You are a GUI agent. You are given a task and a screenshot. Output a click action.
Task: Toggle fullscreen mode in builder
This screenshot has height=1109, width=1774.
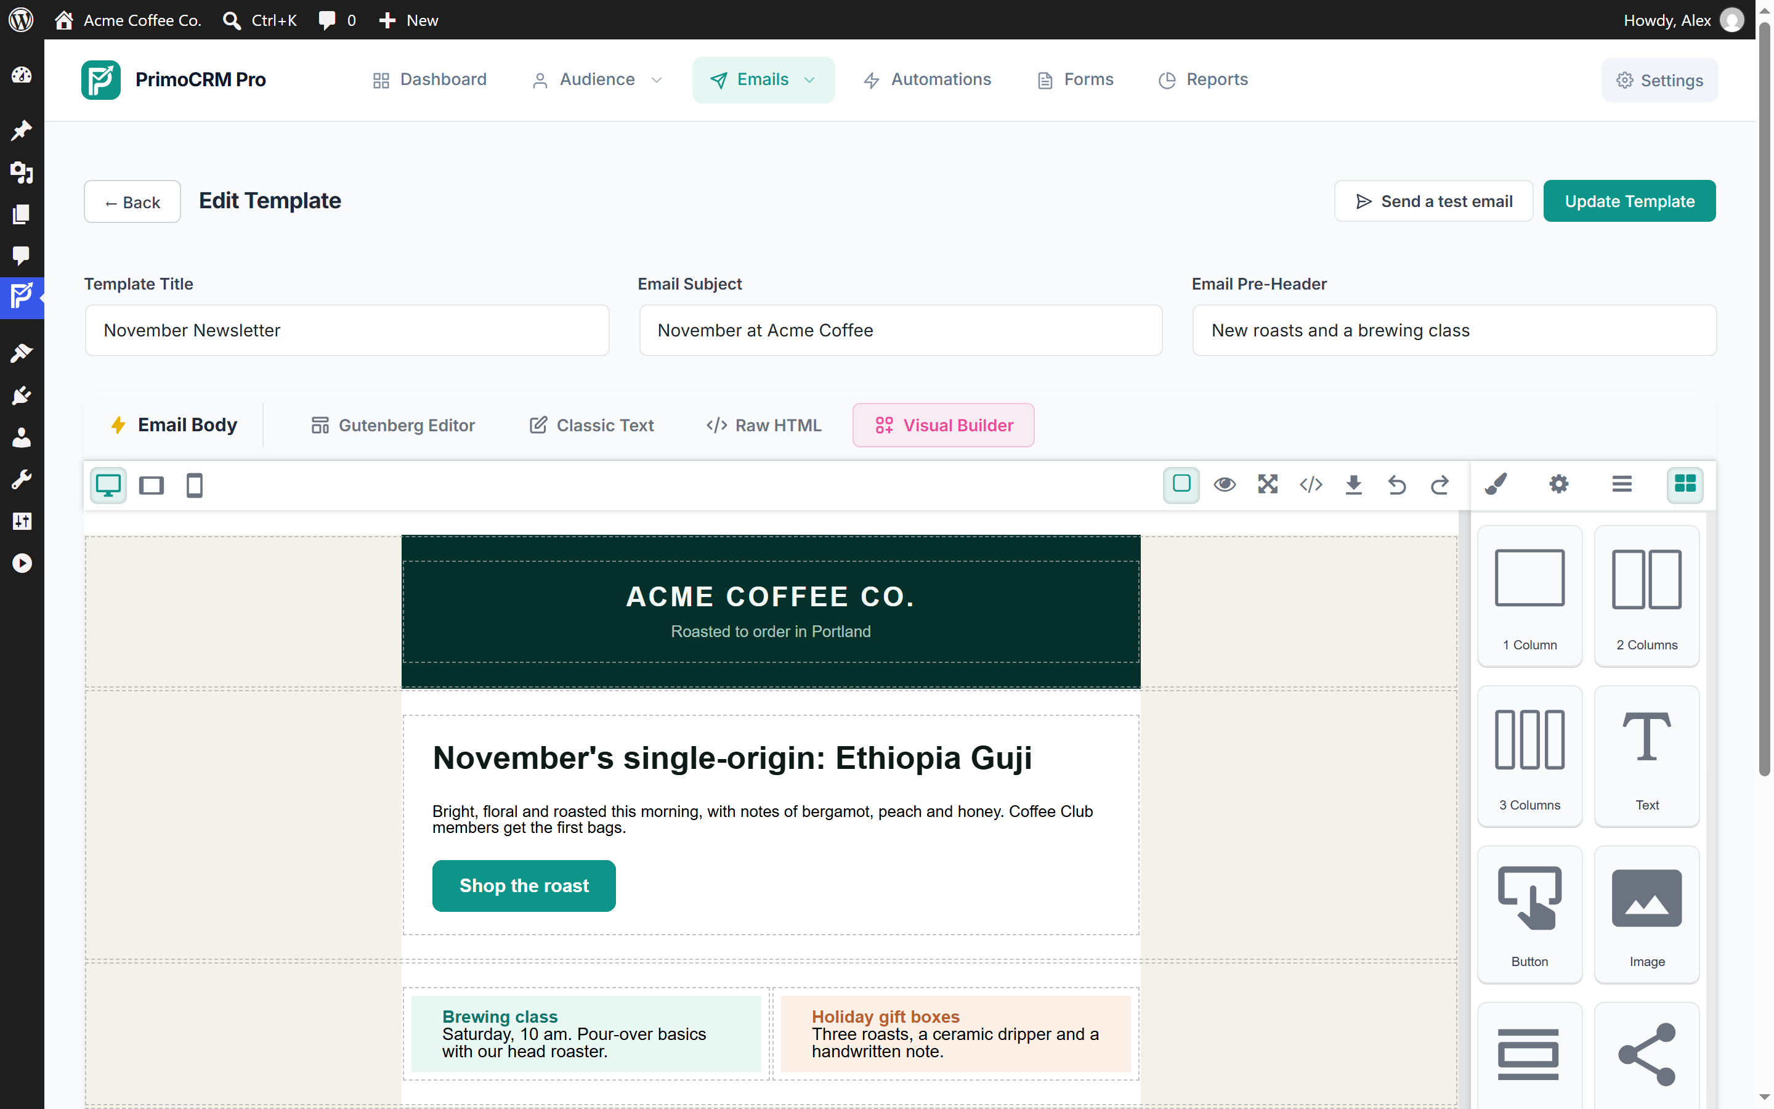coord(1268,484)
